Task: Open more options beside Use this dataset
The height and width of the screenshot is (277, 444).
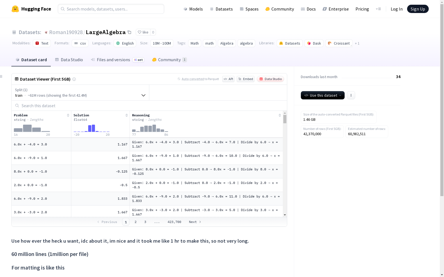Action: (x=351, y=95)
